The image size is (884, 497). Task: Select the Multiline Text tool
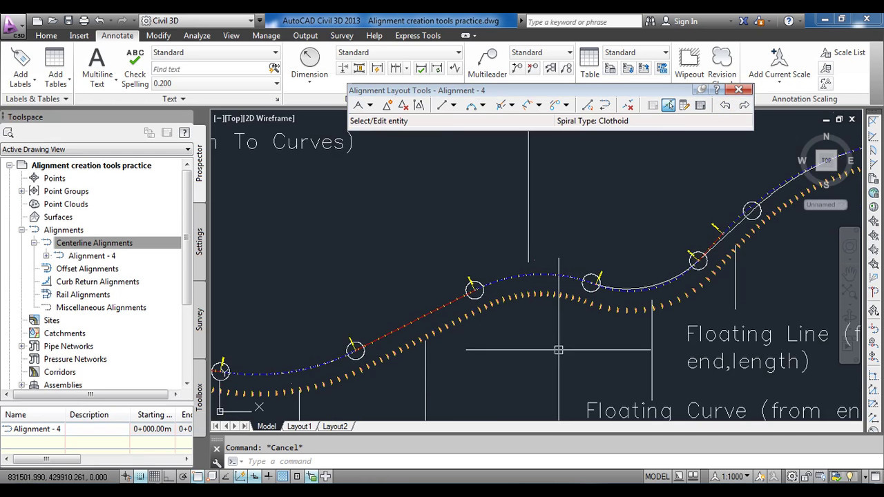97,68
